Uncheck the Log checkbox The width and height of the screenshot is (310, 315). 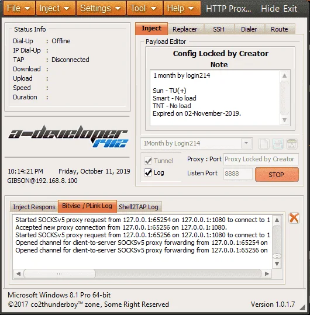[x=148, y=172]
